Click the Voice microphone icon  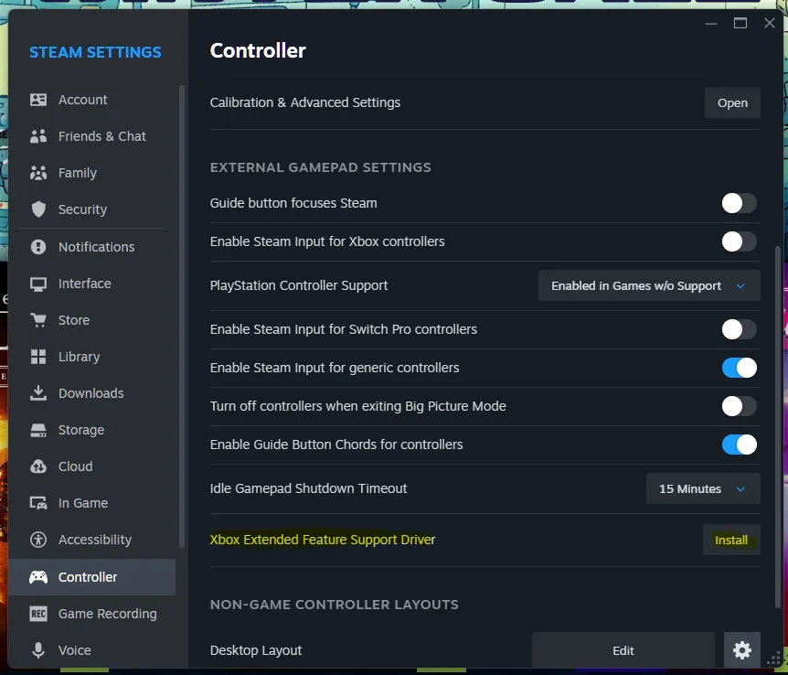(x=38, y=649)
